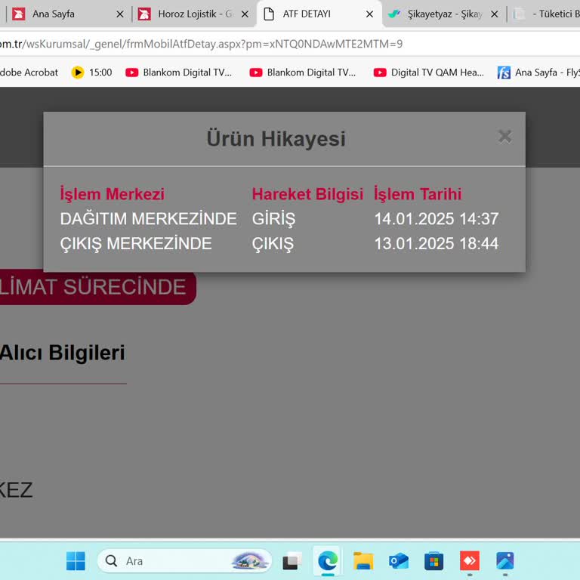Click the ÇIKIŞ movement cell
The width and height of the screenshot is (580, 580).
(273, 244)
